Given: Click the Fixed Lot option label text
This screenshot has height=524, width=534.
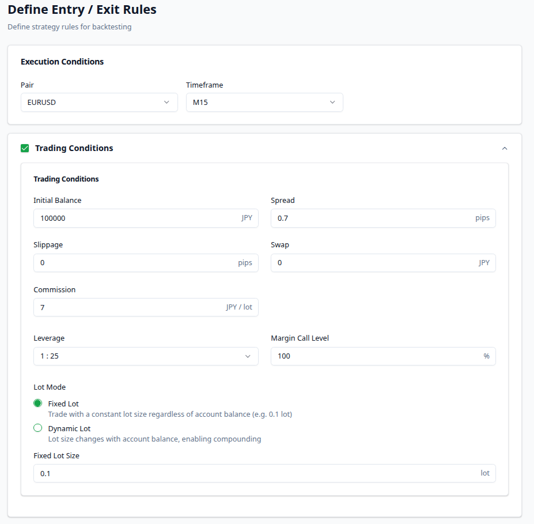Looking at the screenshot, I should coord(63,404).
